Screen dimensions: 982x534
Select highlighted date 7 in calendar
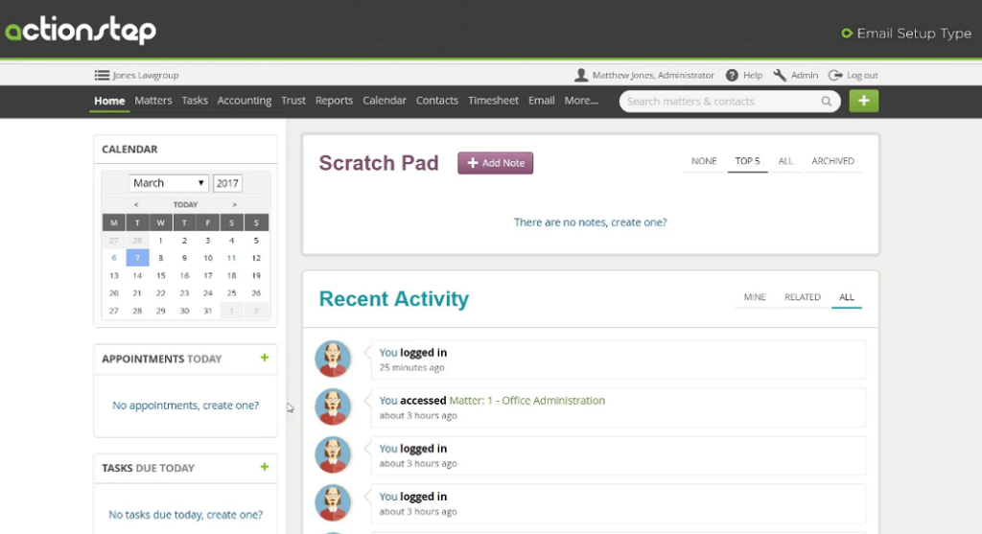point(137,258)
